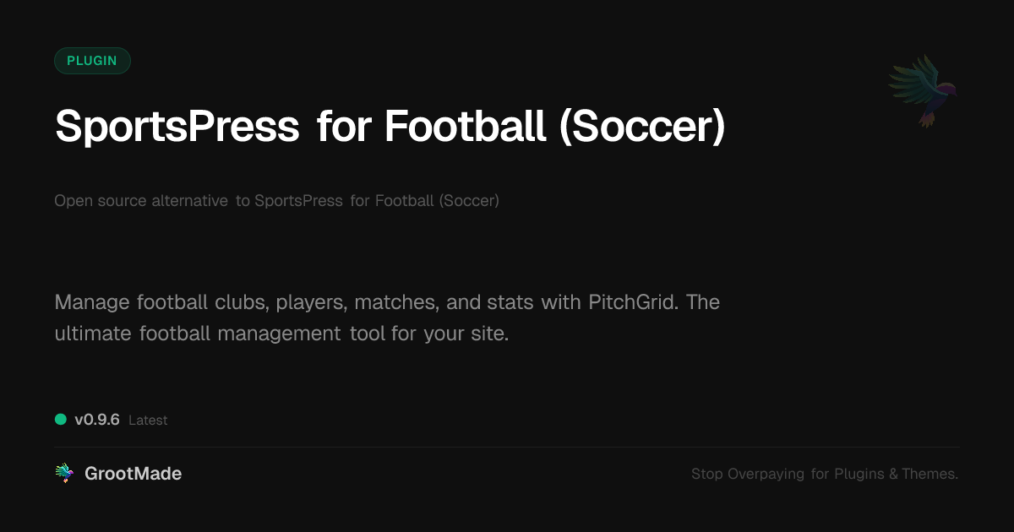Click the colorful bird logo at top right
The image size is (1014, 532).
click(x=924, y=90)
